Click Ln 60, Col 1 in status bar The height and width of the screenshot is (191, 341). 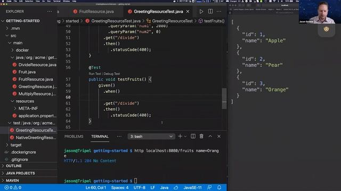(x=96, y=187)
